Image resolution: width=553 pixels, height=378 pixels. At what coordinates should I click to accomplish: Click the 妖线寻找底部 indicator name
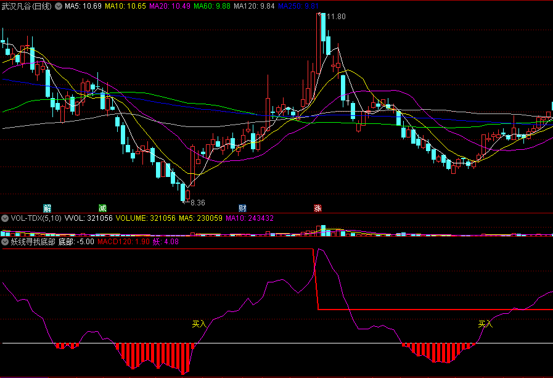pyautogui.click(x=33, y=242)
